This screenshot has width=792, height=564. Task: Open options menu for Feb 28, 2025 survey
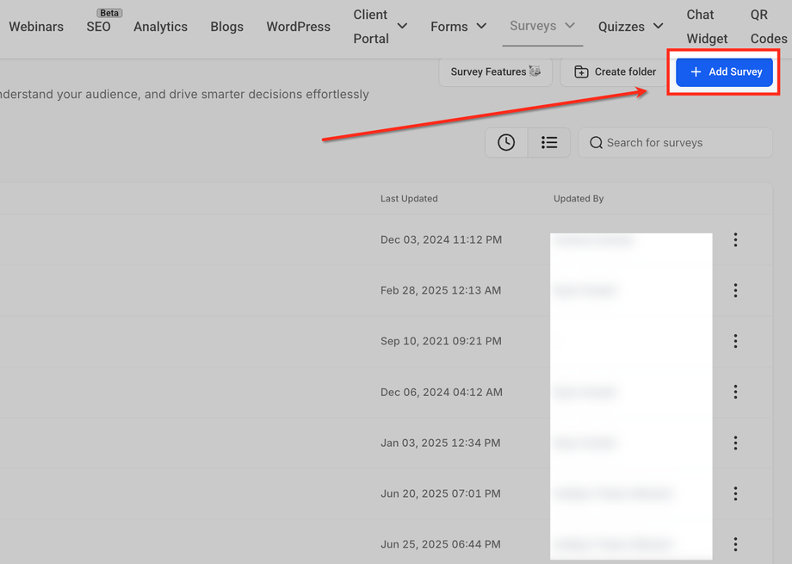[x=735, y=291]
